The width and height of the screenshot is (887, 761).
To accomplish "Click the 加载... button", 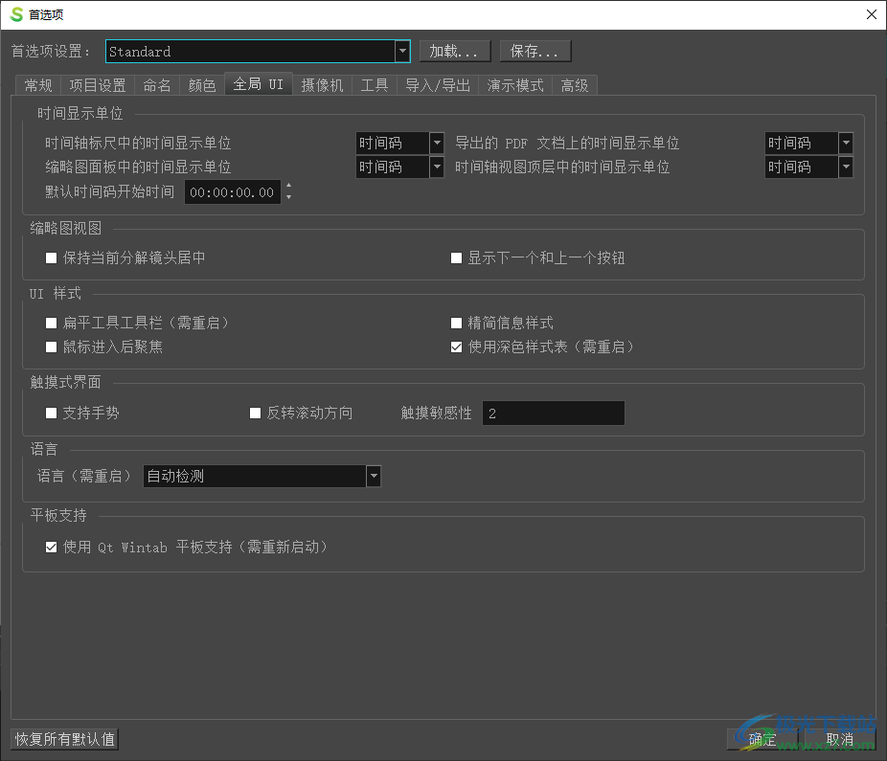I will coord(455,52).
